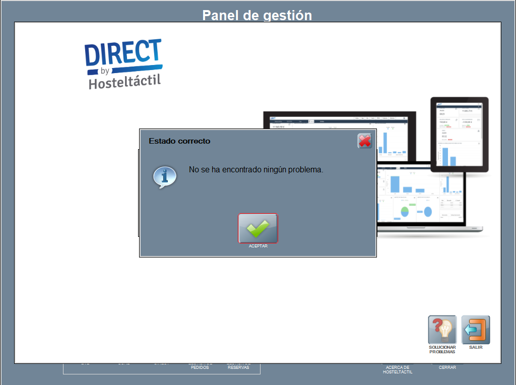Screen dimensions: 516x385
Task: Click the ACEPTAR text label
Action: point(258,246)
